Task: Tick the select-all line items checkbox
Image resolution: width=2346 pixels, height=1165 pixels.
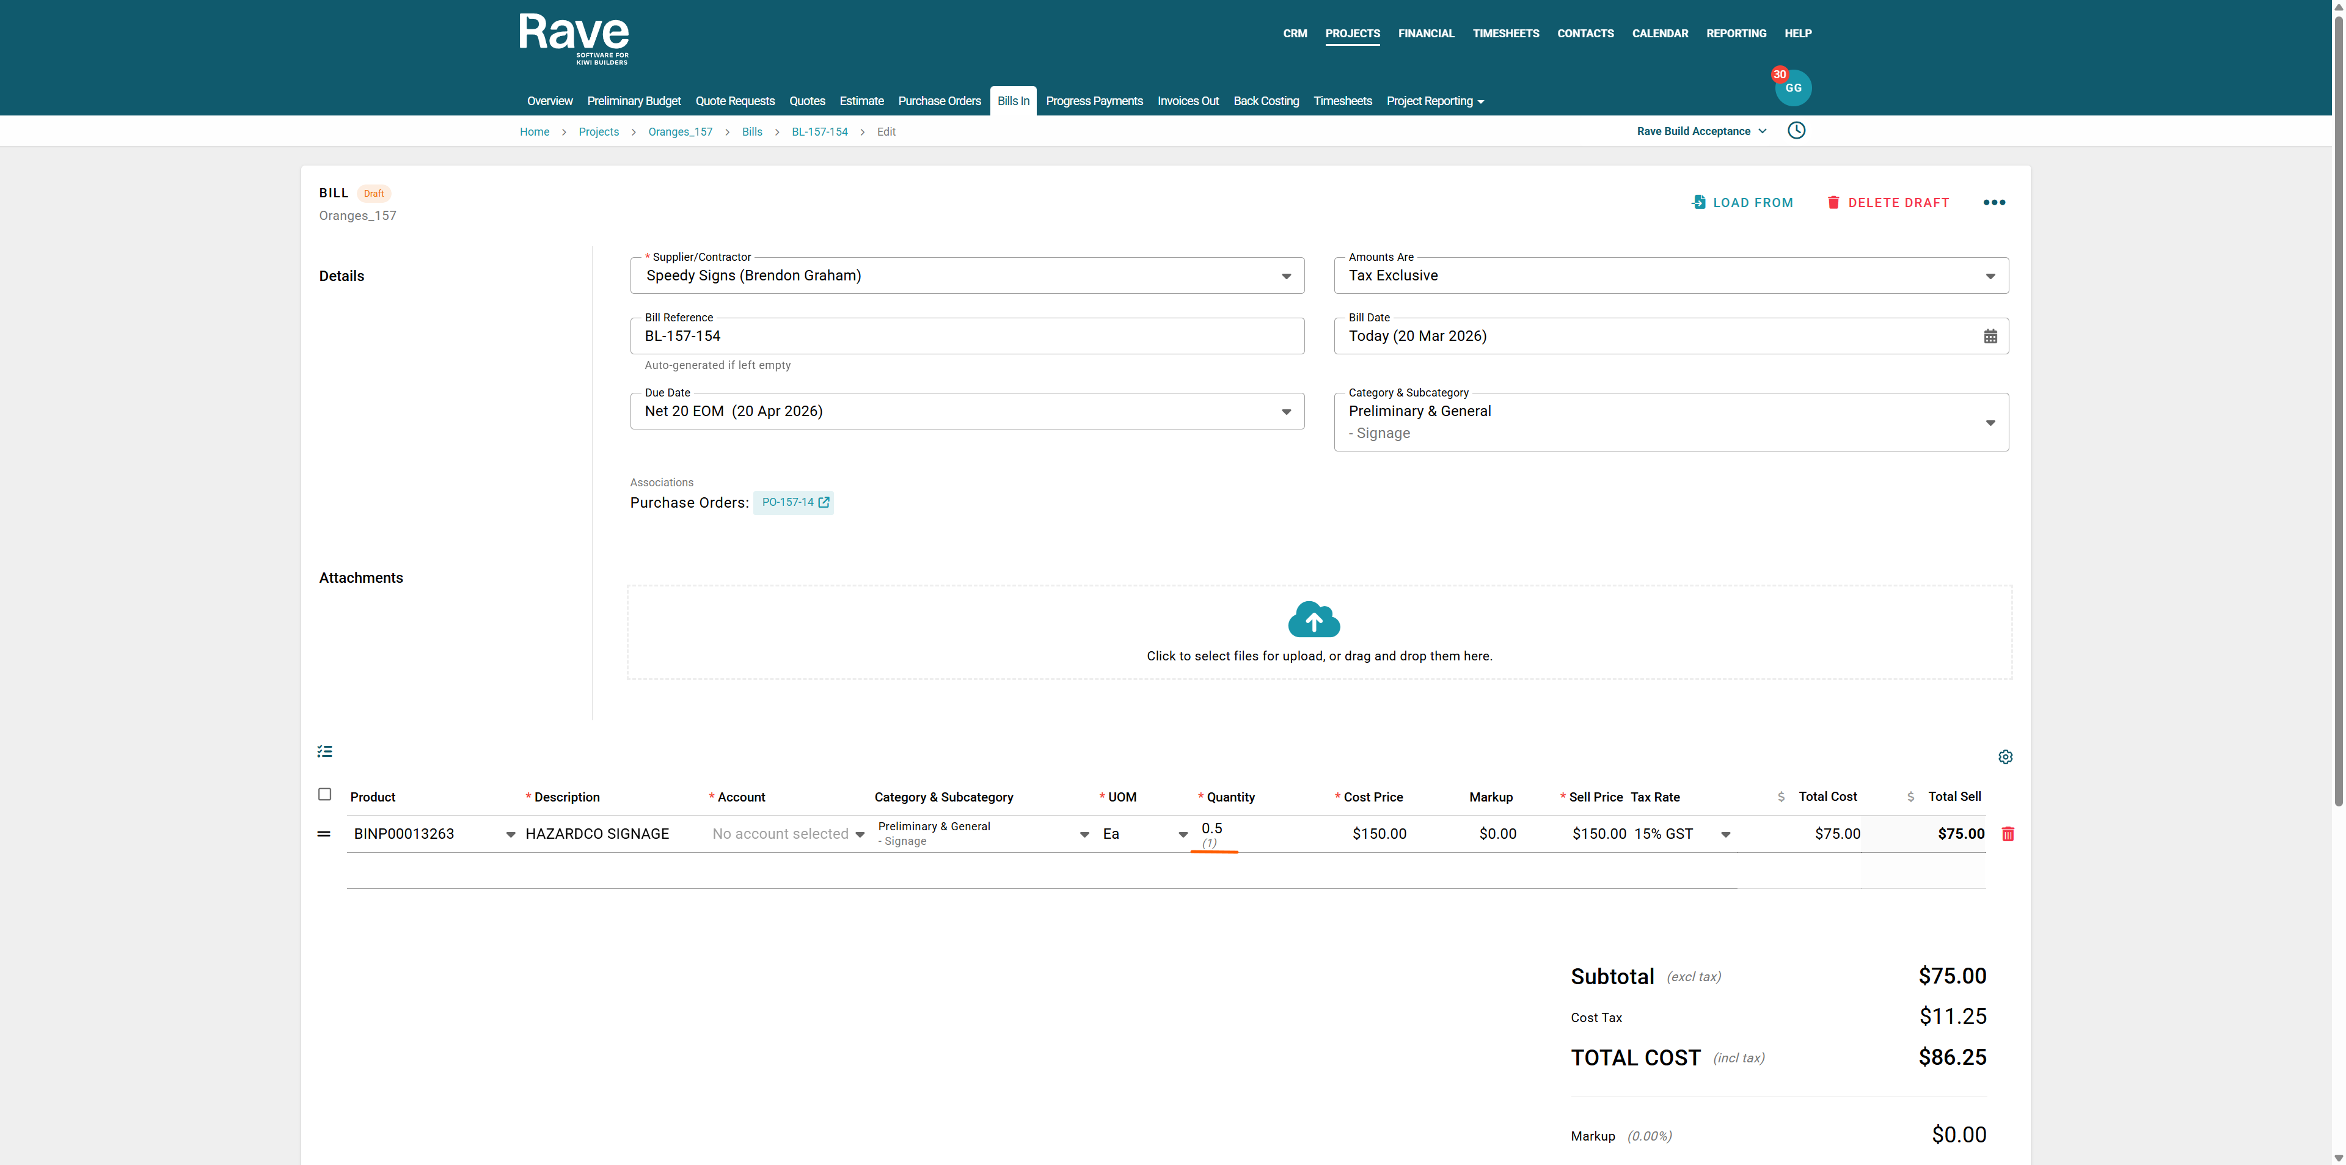Action: (x=324, y=794)
